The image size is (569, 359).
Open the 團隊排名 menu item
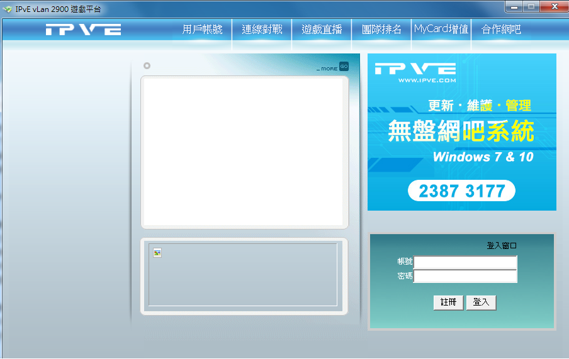pos(381,30)
